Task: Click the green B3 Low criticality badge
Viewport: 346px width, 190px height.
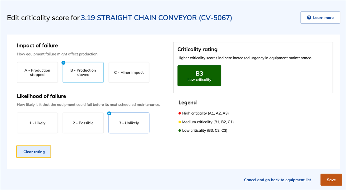Action: click(199, 76)
